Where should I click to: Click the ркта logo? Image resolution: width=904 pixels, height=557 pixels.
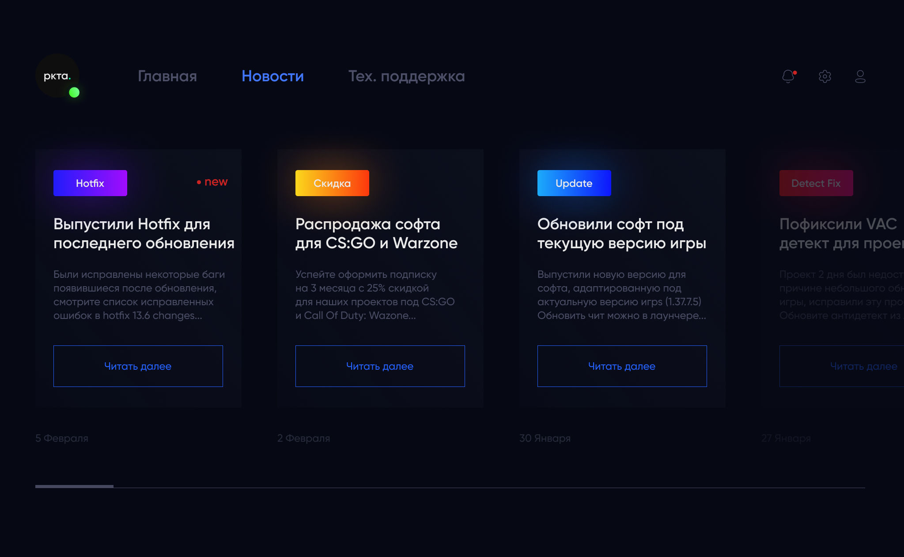tap(57, 76)
